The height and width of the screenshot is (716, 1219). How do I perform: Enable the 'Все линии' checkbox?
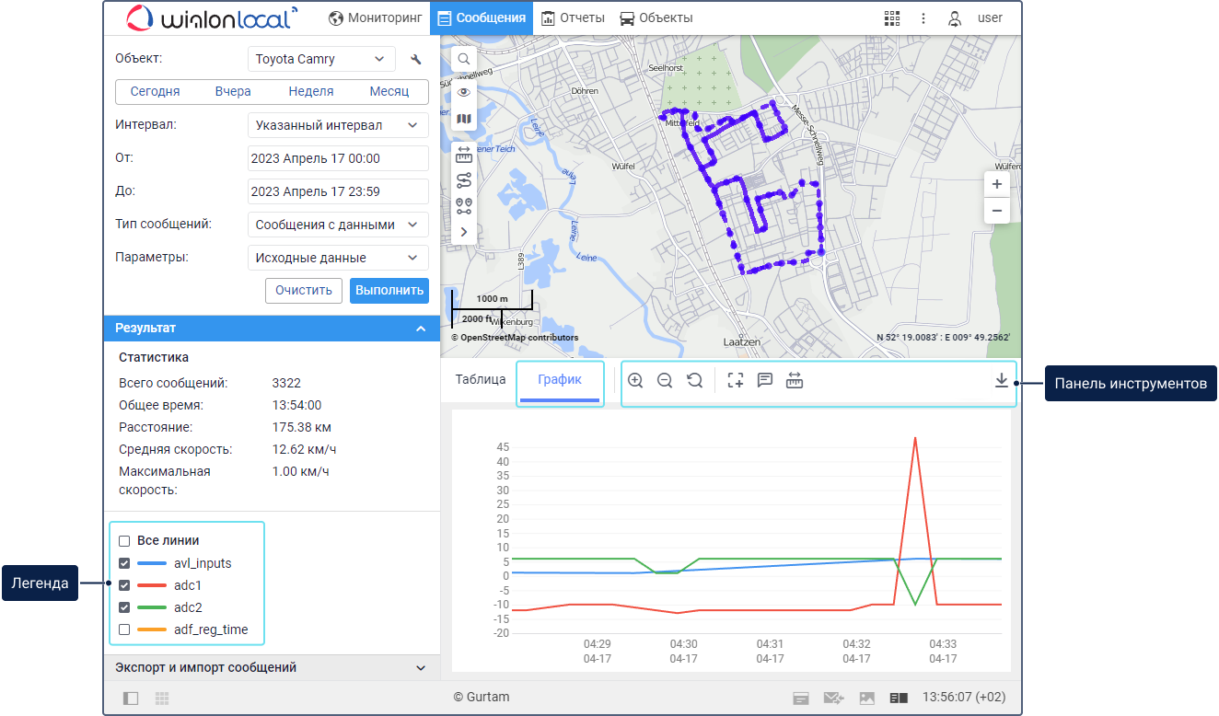click(124, 541)
